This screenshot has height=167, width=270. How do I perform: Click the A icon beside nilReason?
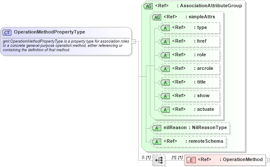[157, 128]
